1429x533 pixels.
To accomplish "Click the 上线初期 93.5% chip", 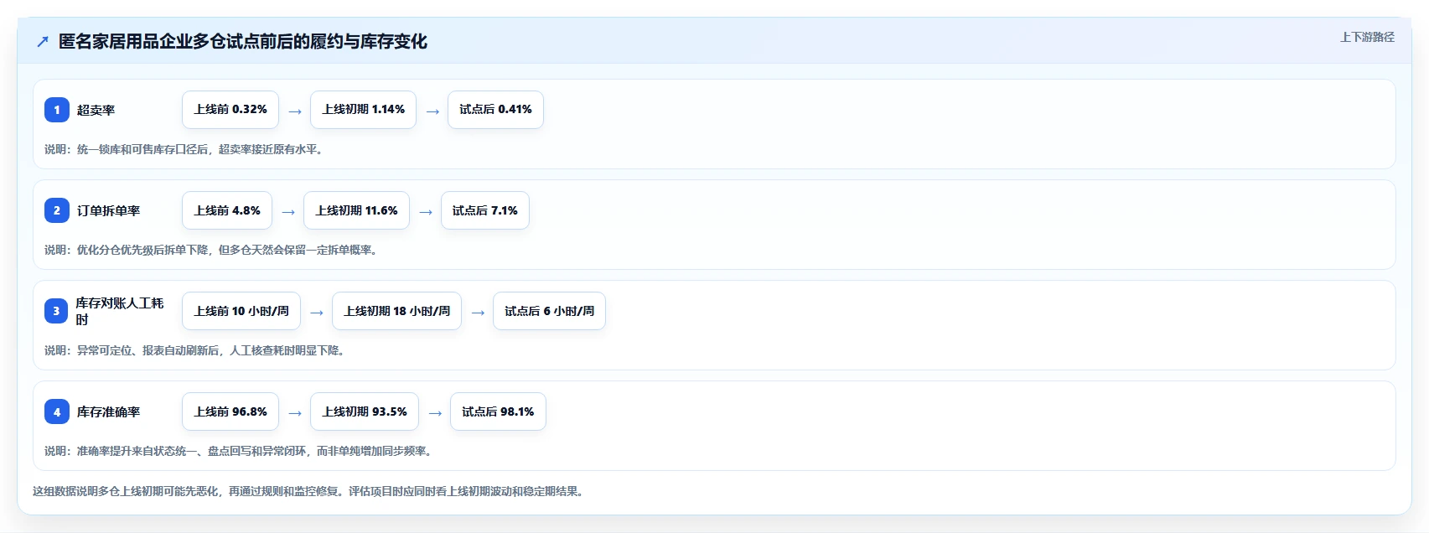I will click(x=365, y=411).
